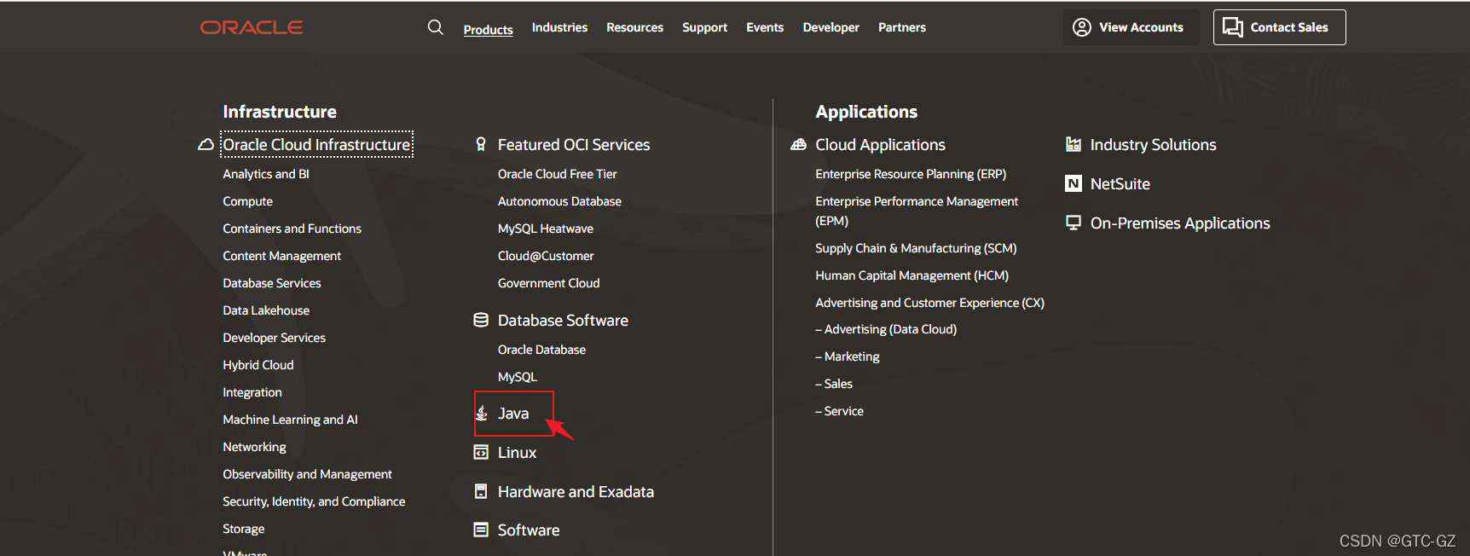Click the Linux terminal icon

click(481, 453)
